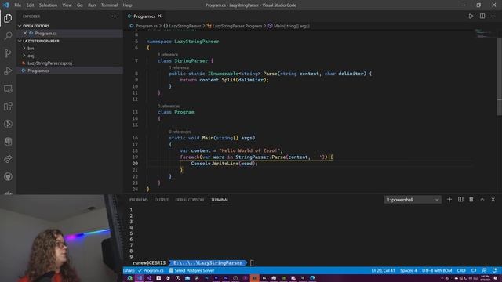Close the Program.cs editor tab

(159, 16)
